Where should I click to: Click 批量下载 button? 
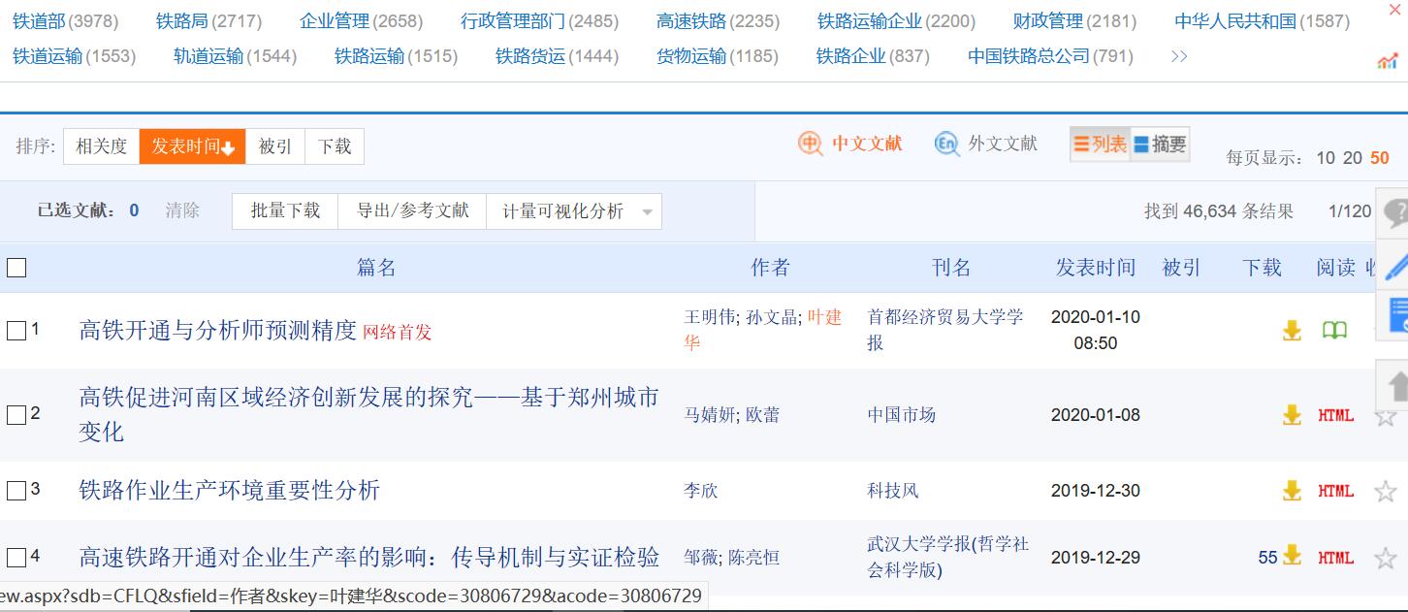tap(285, 211)
